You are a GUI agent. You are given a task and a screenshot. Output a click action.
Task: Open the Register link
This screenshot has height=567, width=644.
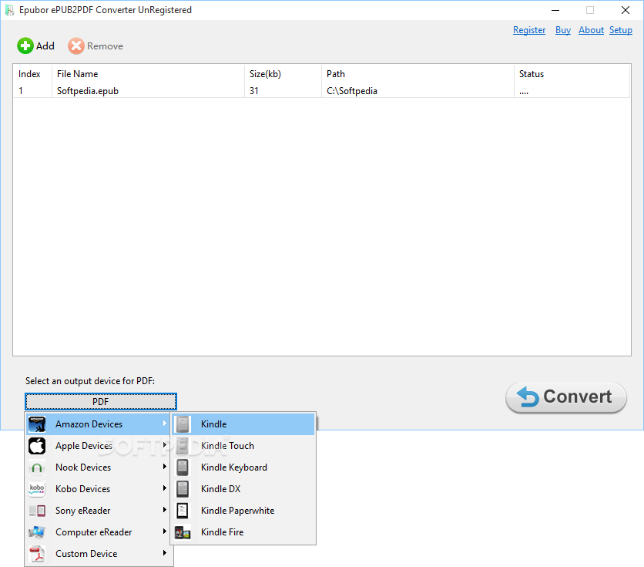tap(529, 30)
